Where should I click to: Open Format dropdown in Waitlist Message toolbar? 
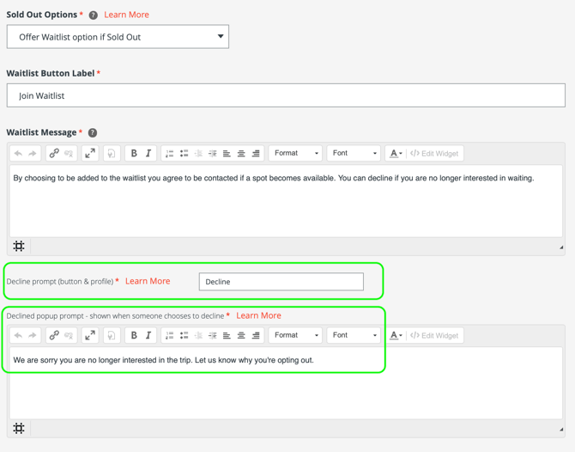click(x=296, y=154)
